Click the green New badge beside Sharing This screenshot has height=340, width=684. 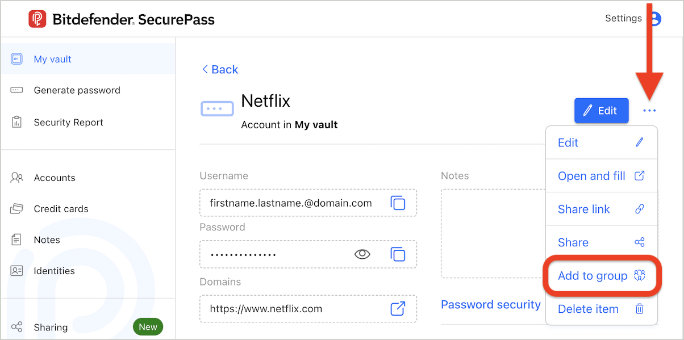click(x=148, y=327)
